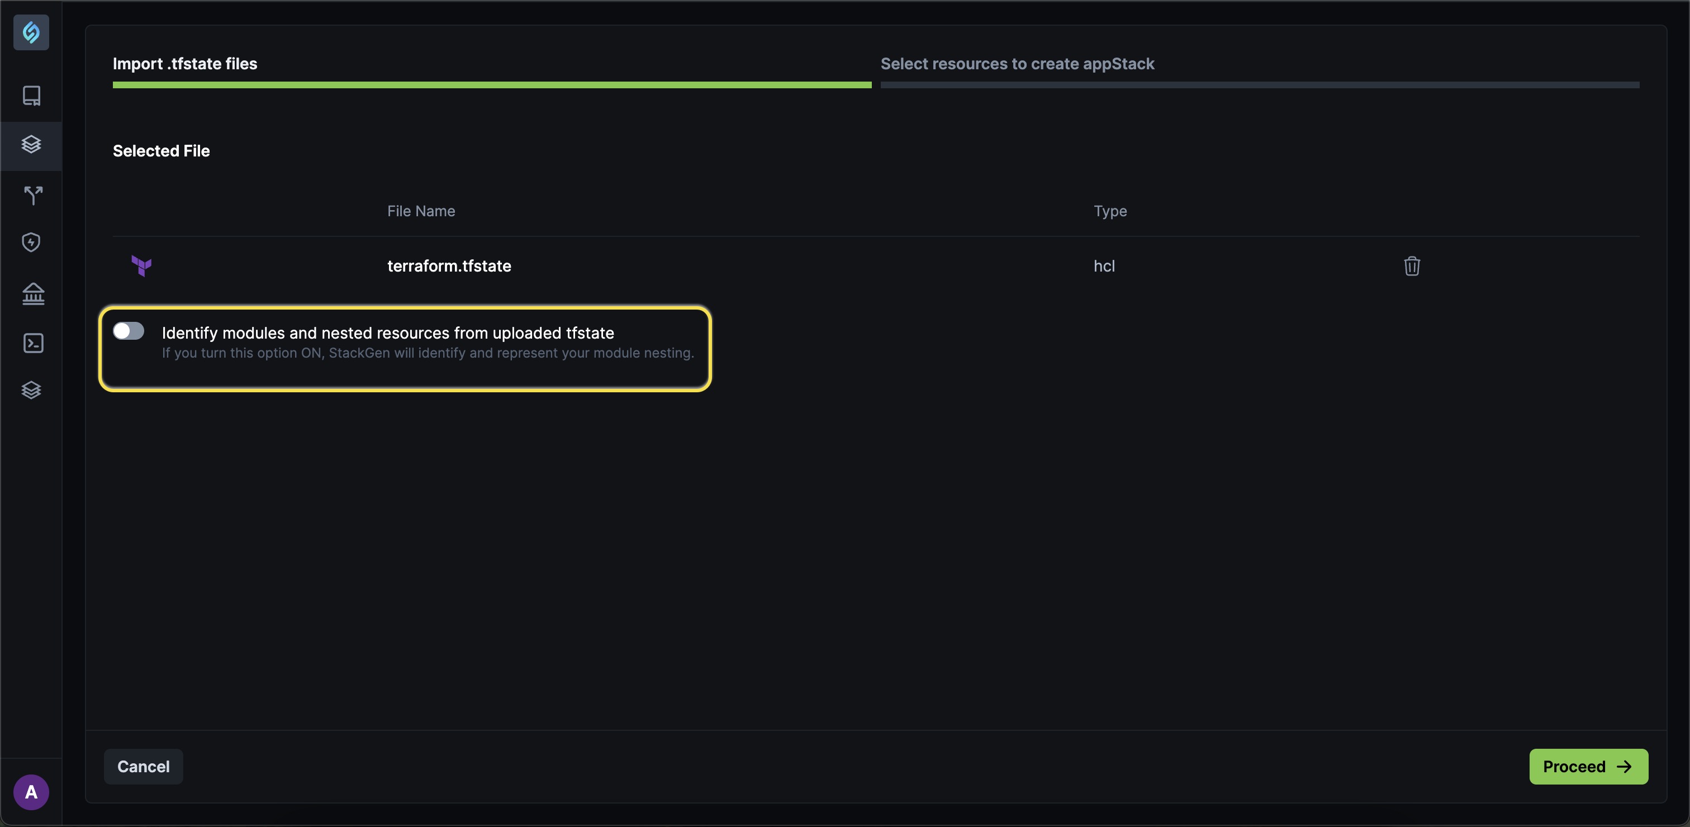Image resolution: width=1690 pixels, height=827 pixels.
Task: Open the shield security sidebar icon
Action: coord(31,243)
